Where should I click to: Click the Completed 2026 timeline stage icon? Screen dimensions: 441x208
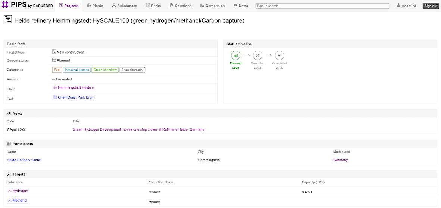(x=279, y=55)
